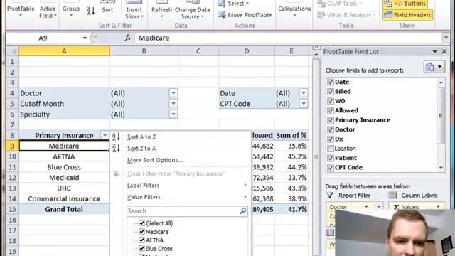Select the AETNA cell in column A
The width and height of the screenshot is (455, 256).
coord(64,156)
